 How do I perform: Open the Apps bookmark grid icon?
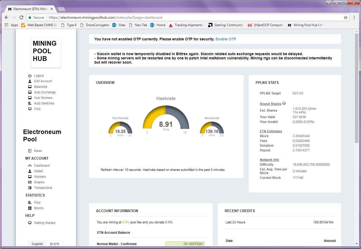click(x=7, y=25)
